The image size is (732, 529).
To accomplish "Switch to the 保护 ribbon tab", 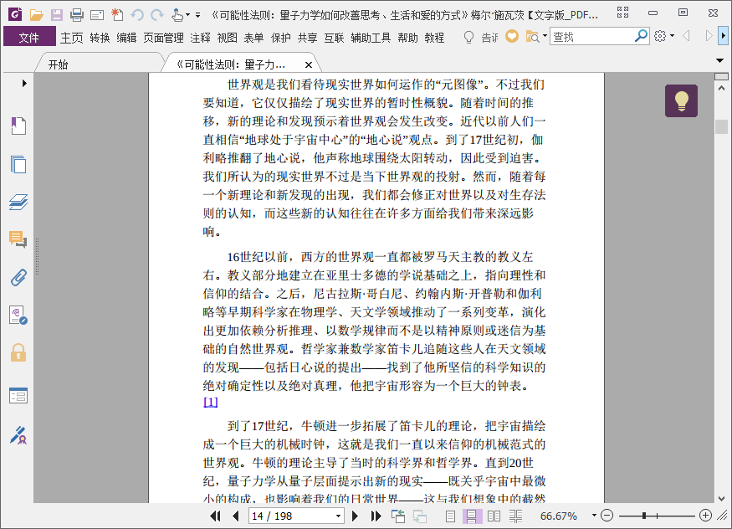I will tap(281, 38).
